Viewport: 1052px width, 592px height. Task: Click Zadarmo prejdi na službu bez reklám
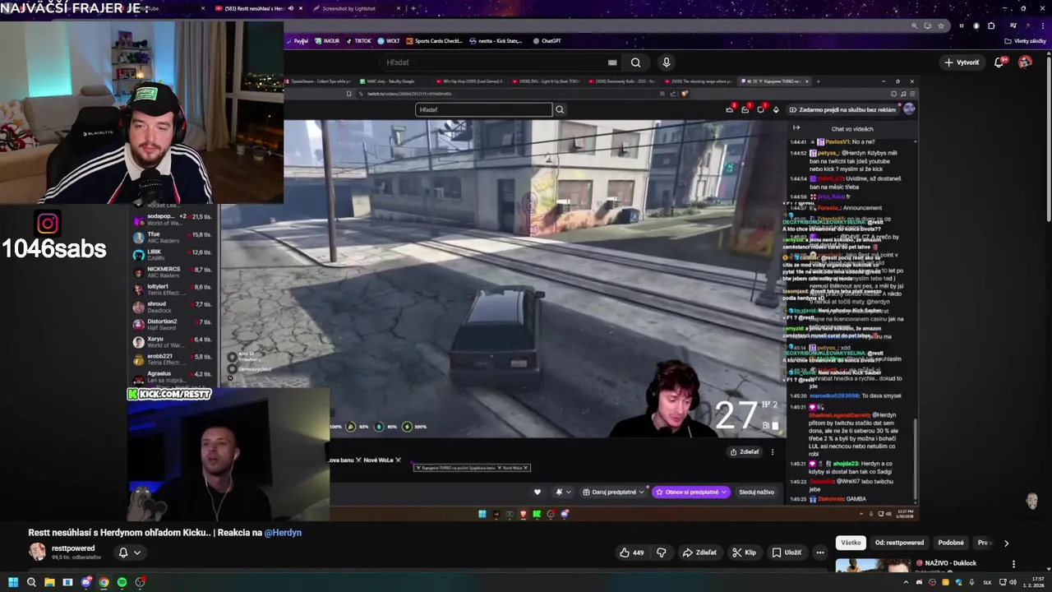(842, 109)
